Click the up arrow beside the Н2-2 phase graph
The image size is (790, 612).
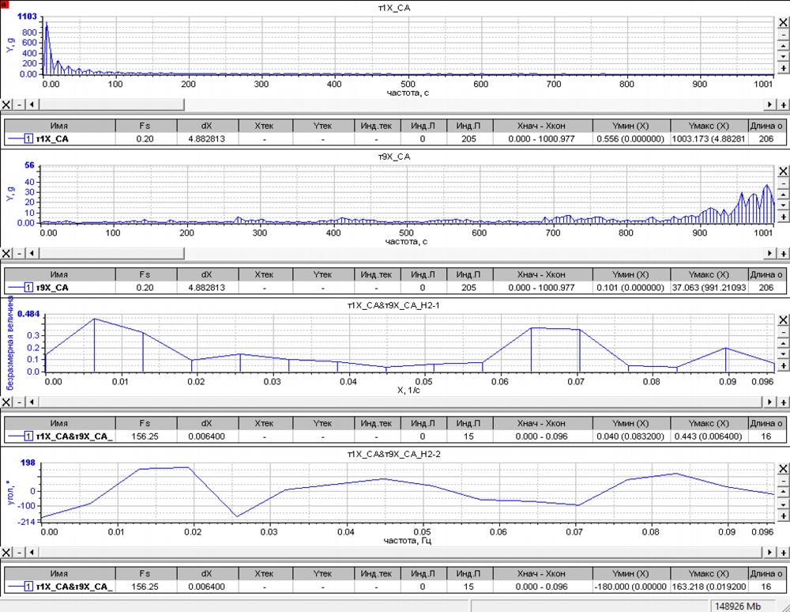click(783, 492)
